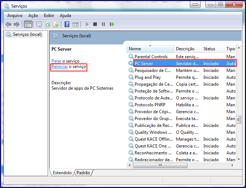This screenshot has height=188, width=246.
Task: Select the Protocolo PNRP service
Action: (150, 105)
